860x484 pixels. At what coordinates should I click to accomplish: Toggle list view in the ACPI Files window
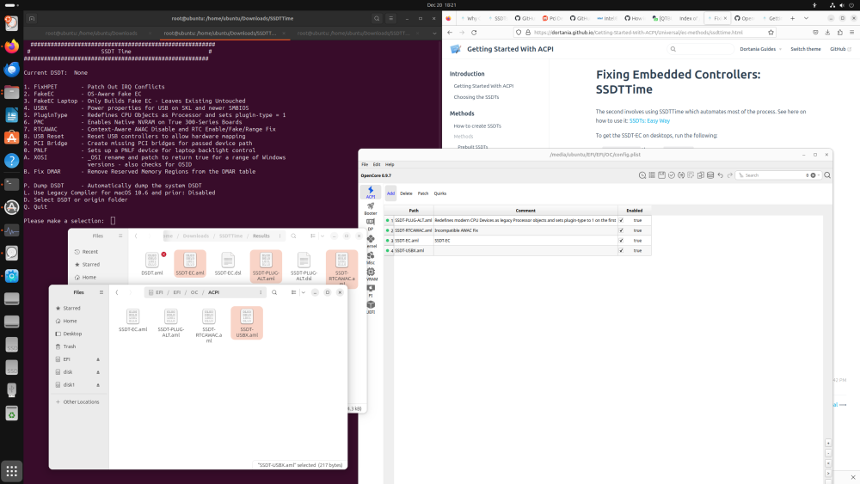pyautogui.click(x=294, y=292)
